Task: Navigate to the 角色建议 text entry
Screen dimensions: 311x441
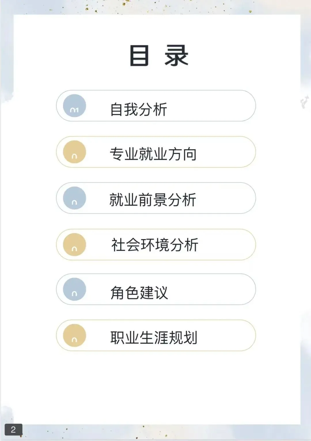Action: (x=139, y=293)
